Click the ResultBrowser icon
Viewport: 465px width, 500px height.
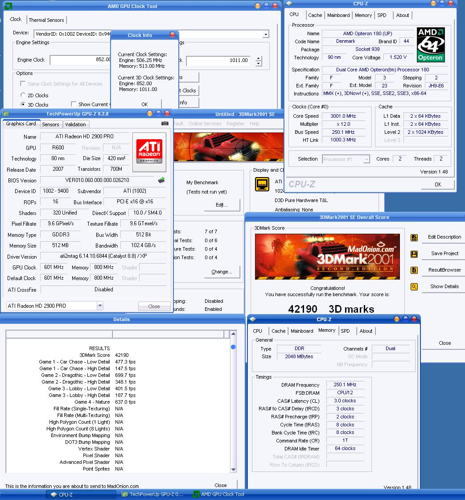pyautogui.click(x=414, y=270)
